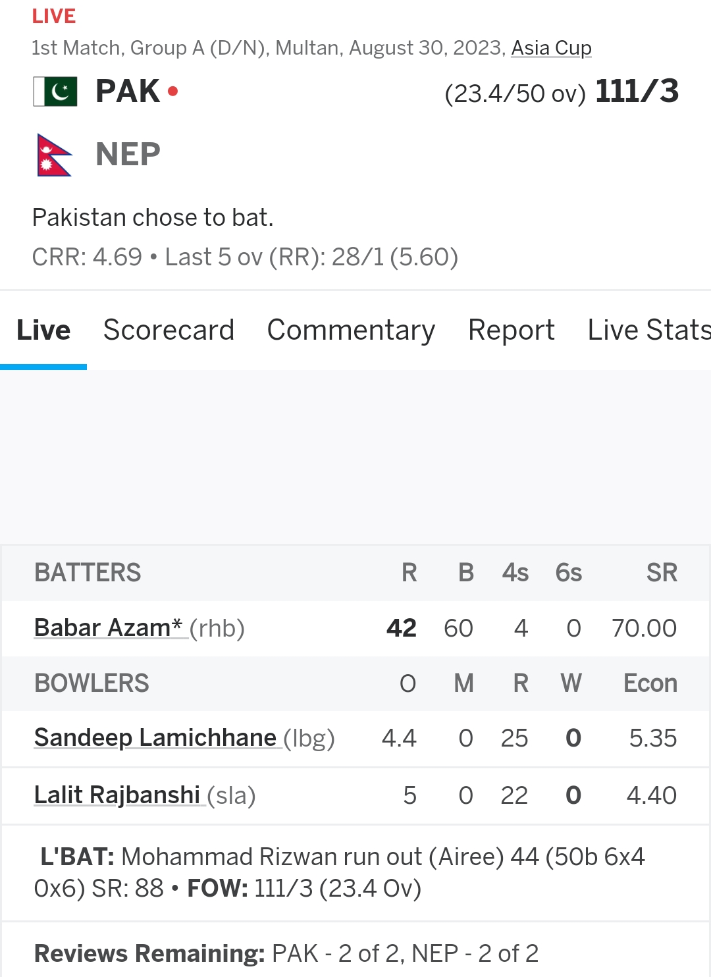Tap the BATTERS table header
The height and width of the screenshot is (977, 711).
pos(88,573)
